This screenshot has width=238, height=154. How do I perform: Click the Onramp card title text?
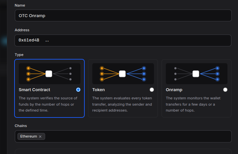pyautogui.click(x=174, y=90)
